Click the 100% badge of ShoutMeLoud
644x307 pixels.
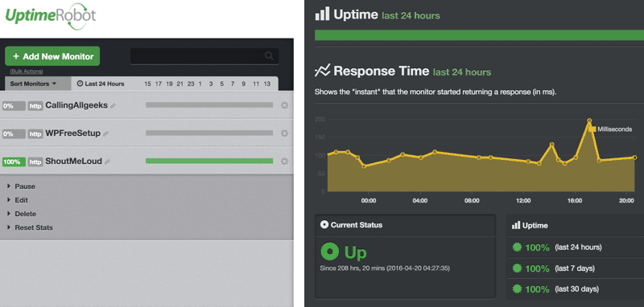(x=14, y=162)
